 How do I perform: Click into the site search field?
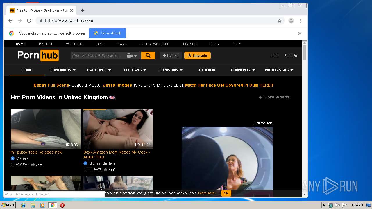tap(99, 55)
